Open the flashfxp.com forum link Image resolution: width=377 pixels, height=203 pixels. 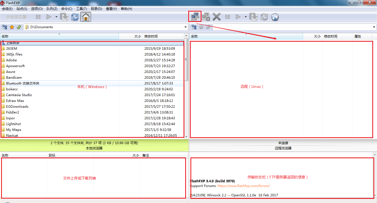tap(244, 186)
